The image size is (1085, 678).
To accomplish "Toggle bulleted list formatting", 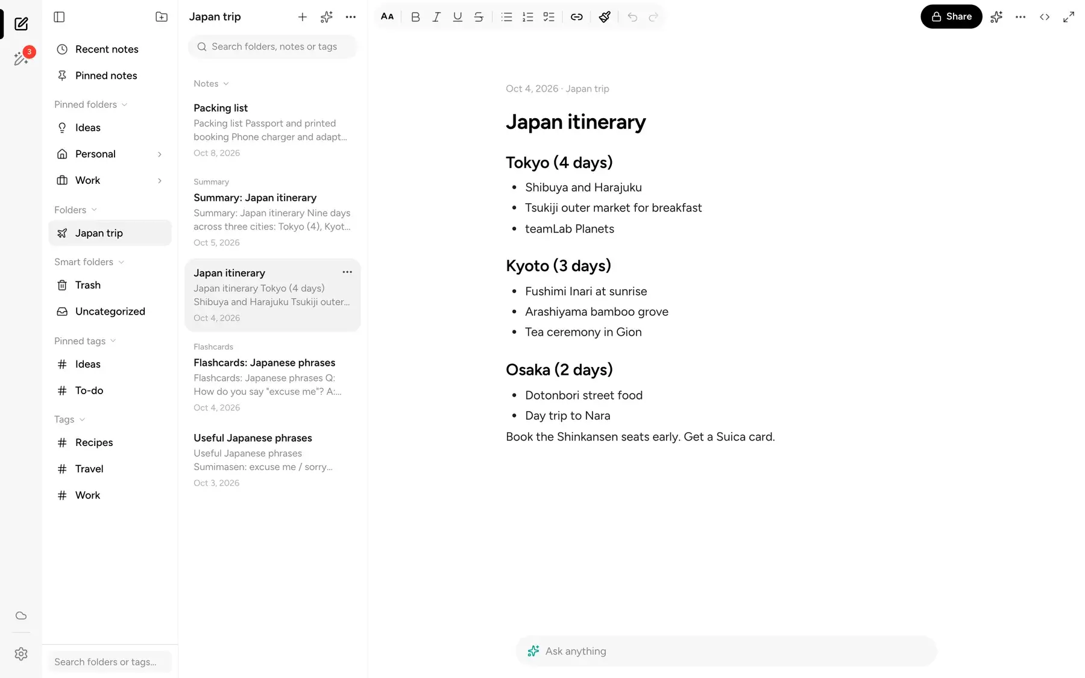I will 507,17.
